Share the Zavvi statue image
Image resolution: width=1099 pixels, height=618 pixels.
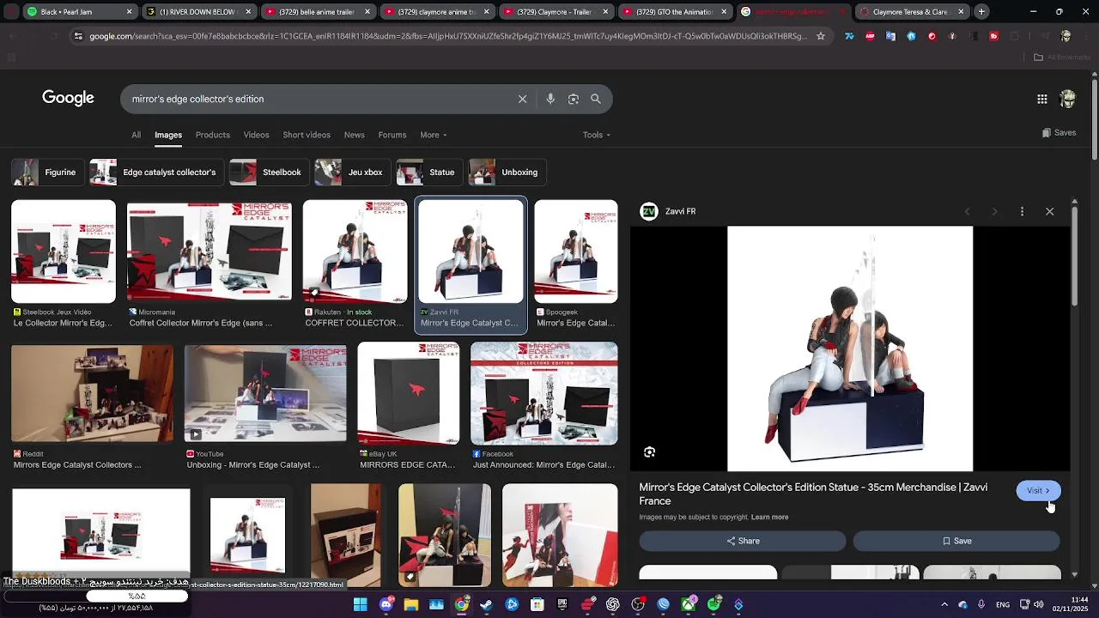pos(743,541)
